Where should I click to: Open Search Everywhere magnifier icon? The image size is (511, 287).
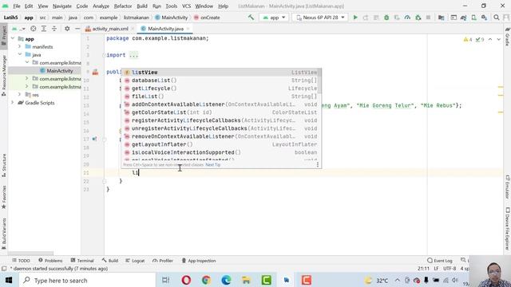(497, 18)
